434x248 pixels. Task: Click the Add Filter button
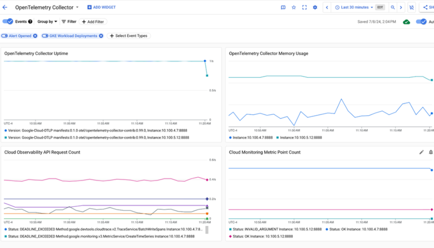click(x=93, y=22)
